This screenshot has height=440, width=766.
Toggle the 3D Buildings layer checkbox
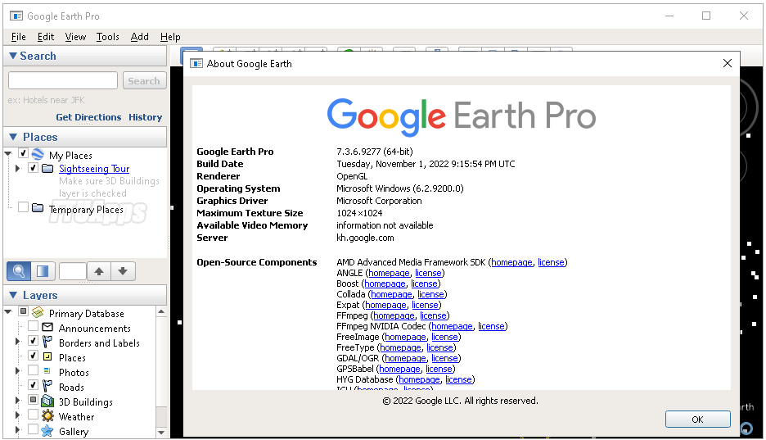coord(33,399)
